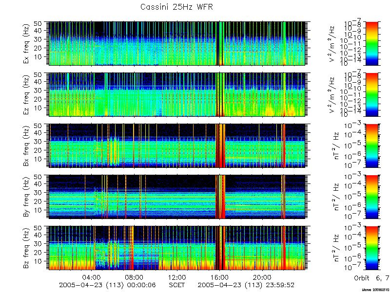The image size is (390, 292).
Task: Click the 20:00 time axis label
Action: (x=262, y=277)
